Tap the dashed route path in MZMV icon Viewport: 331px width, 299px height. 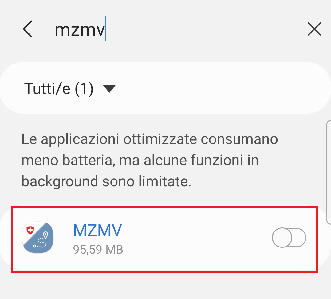[41, 243]
